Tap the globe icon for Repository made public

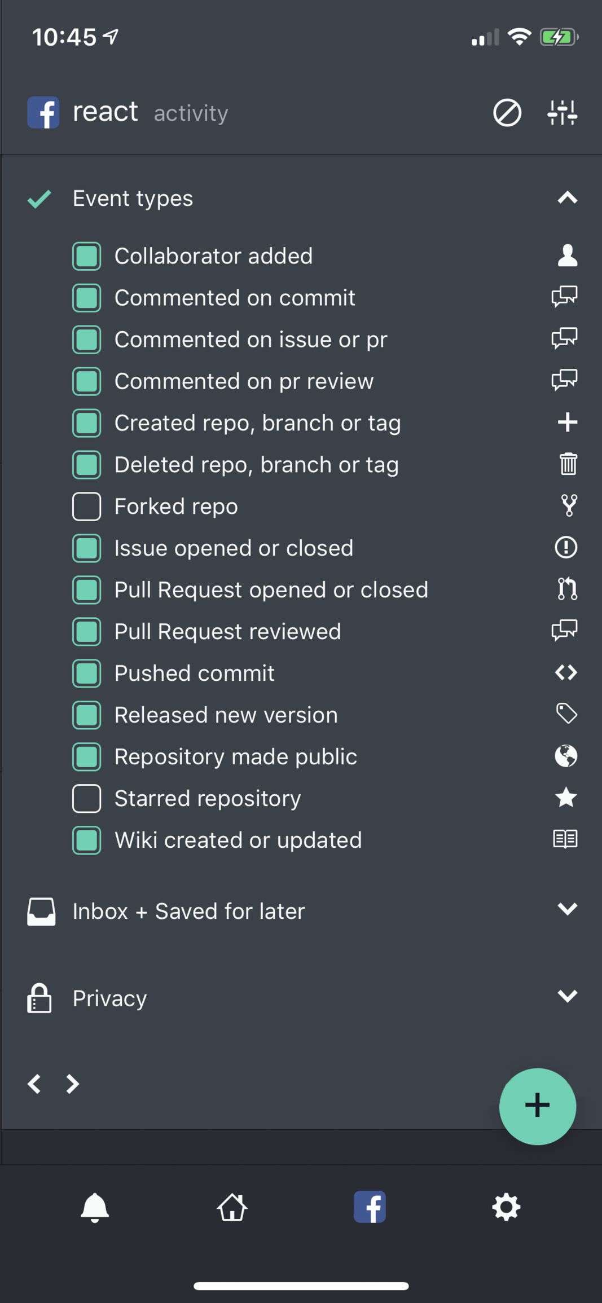[x=566, y=756]
